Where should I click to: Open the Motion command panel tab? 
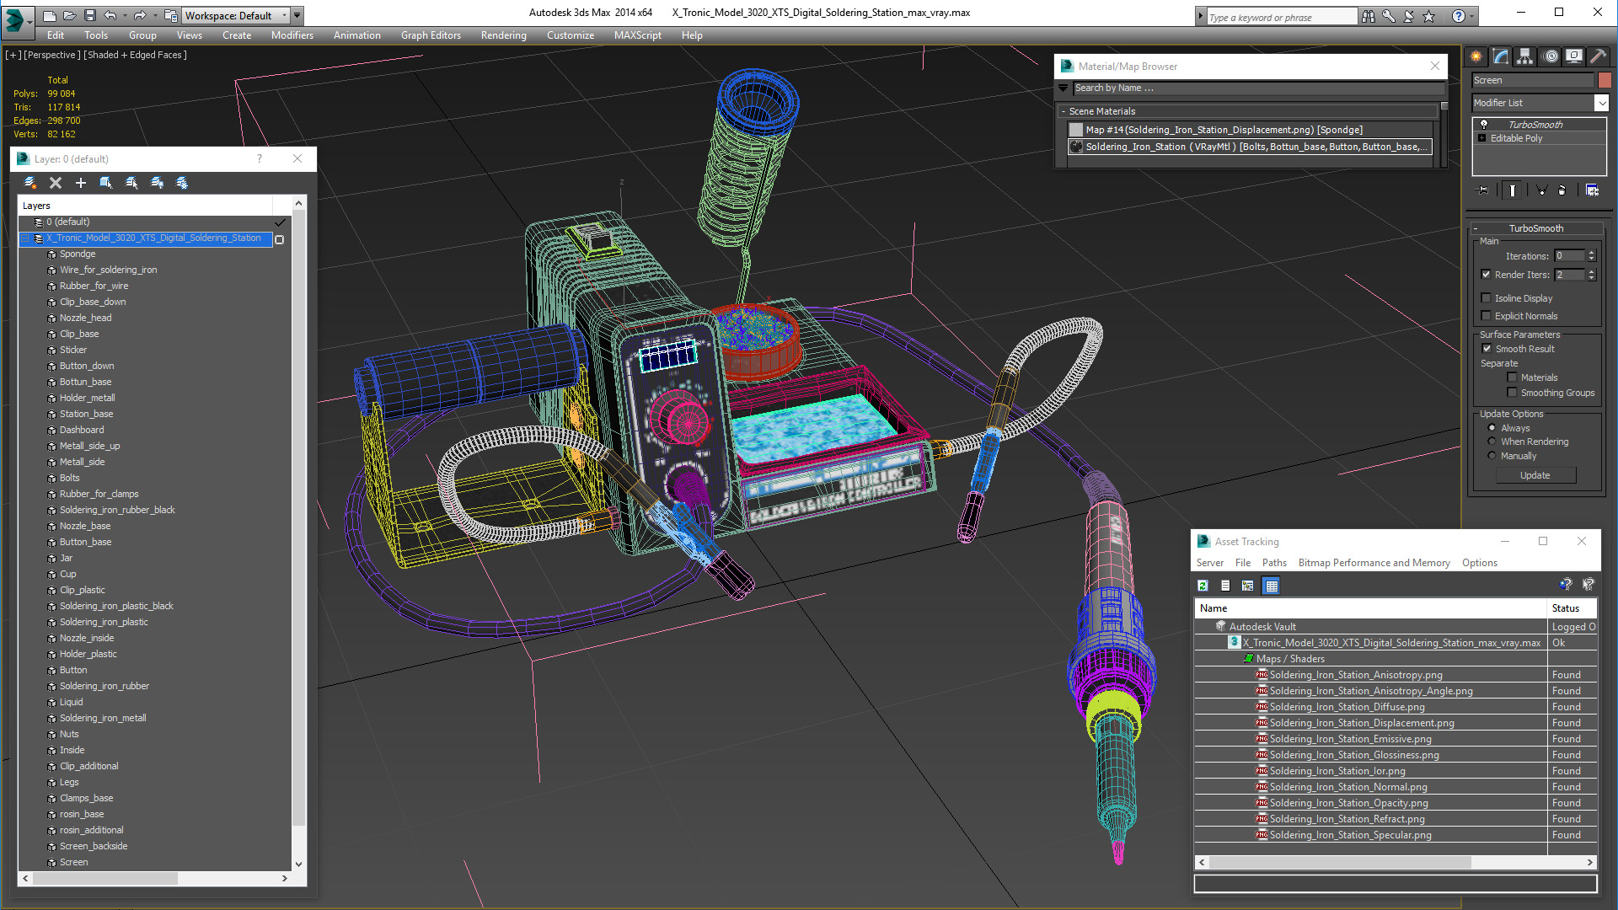[x=1551, y=56]
